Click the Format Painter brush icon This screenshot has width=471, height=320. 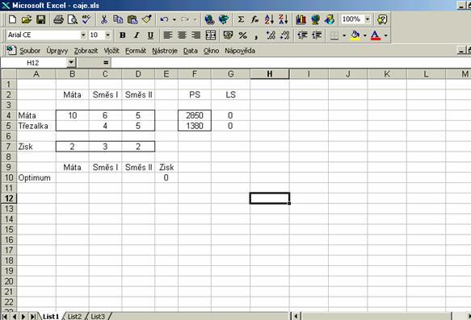click(147, 20)
